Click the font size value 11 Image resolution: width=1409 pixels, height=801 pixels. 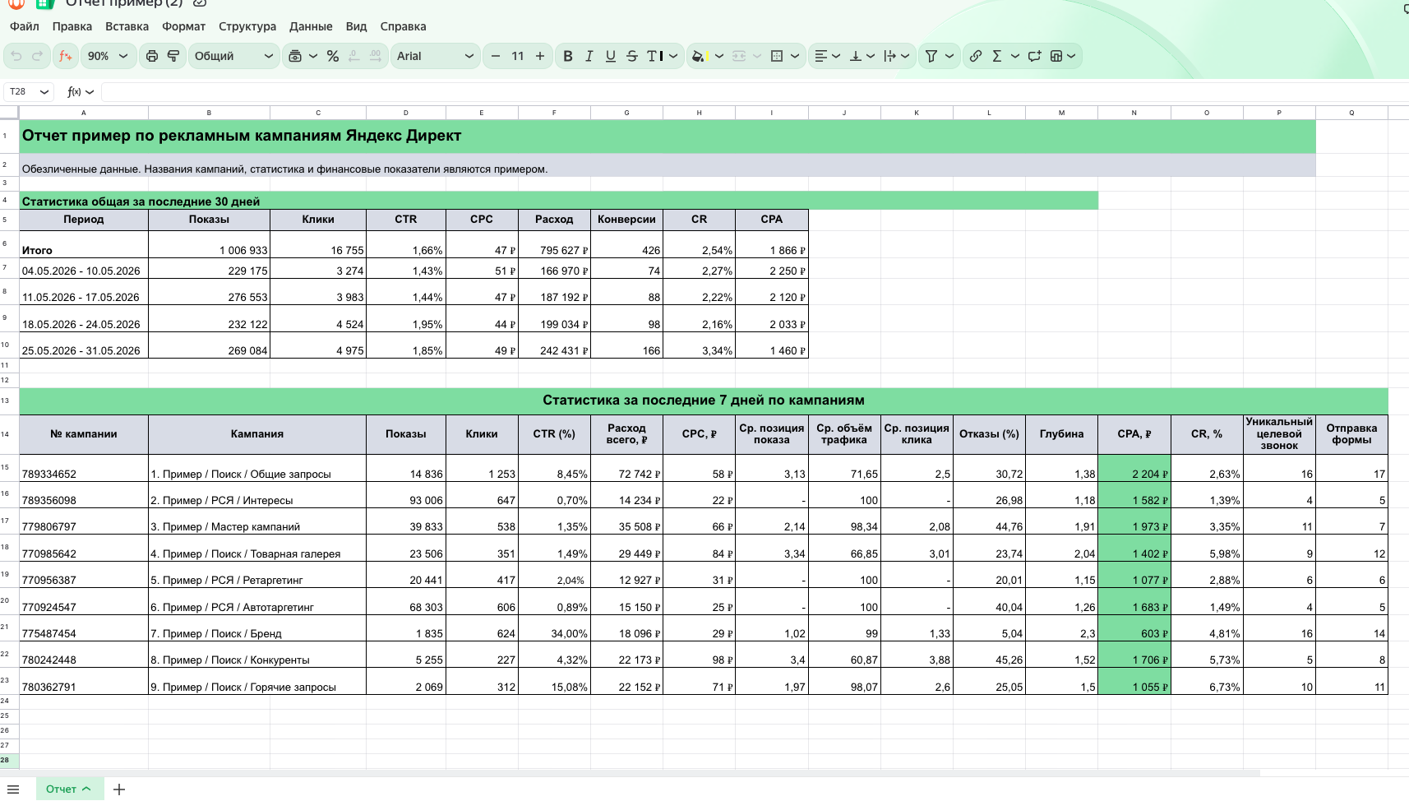tap(518, 56)
